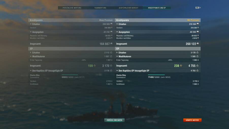Open the Teamwertung tab
The width and height of the screenshot is (229, 129).
(x=100, y=8)
